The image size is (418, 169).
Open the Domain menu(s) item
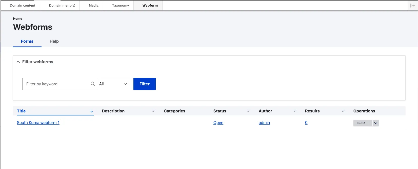62,5
